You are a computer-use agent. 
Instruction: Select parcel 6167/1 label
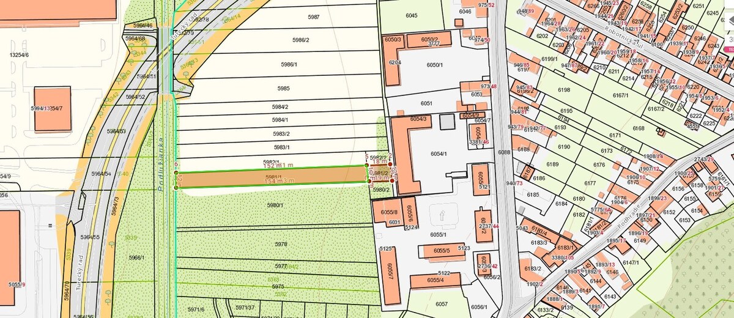tap(621, 96)
